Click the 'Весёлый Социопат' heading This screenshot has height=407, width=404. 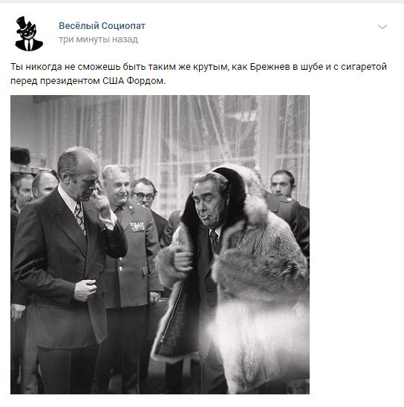point(102,26)
